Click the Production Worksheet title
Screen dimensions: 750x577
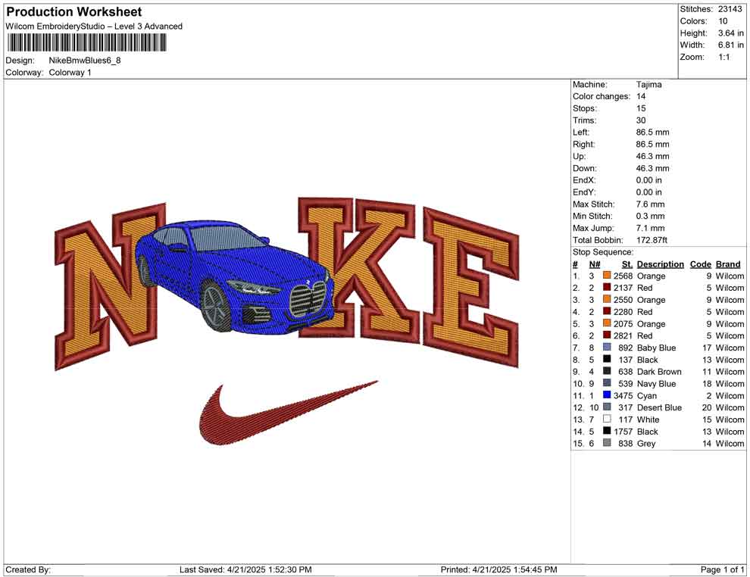pos(74,12)
